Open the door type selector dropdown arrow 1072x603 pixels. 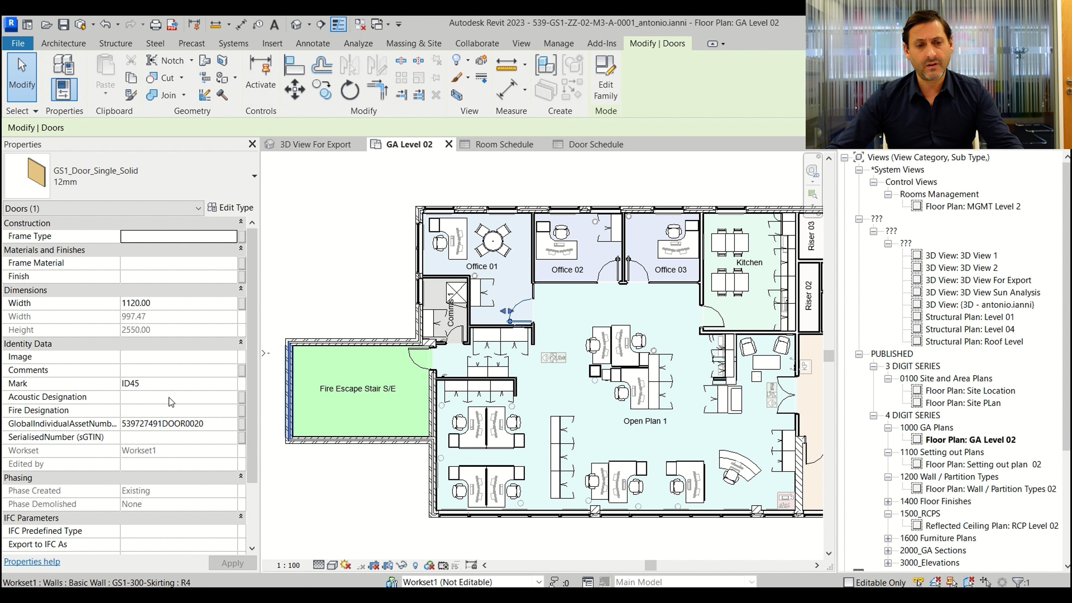click(x=254, y=176)
